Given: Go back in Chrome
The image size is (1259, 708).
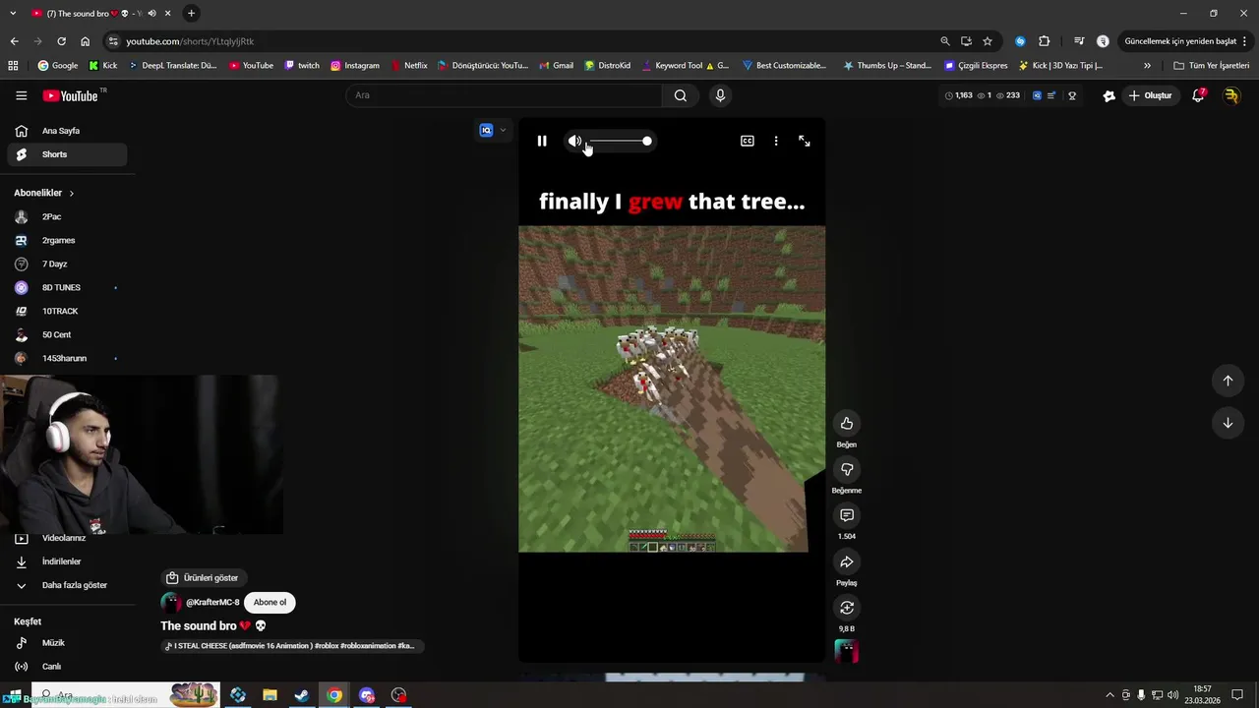Looking at the screenshot, I should (x=14, y=41).
